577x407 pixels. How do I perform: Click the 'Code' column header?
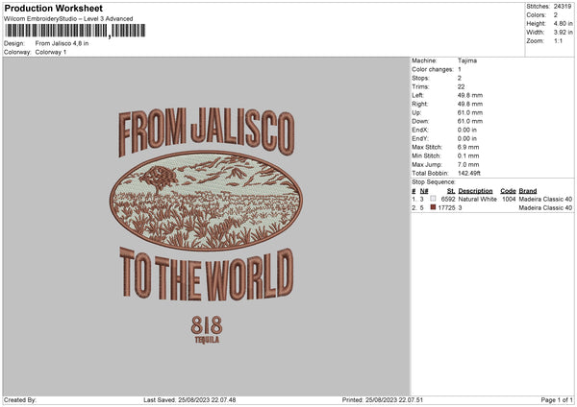(508, 191)
